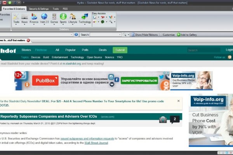Image resolution: width=233 pixels, height=155 pixels.
Task: Open the Lifestyle sidebar icon
Action: [x=73, y=17]
